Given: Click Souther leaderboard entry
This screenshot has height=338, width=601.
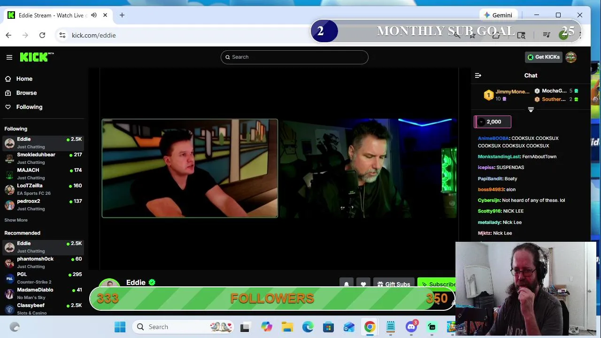Looking at the screenshot, I should pyautogui.click(x=556, y=100).
